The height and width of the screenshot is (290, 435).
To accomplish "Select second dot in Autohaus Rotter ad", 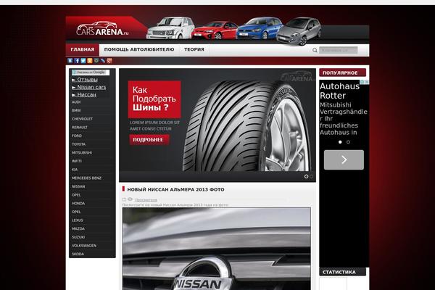I will (348, 142).
